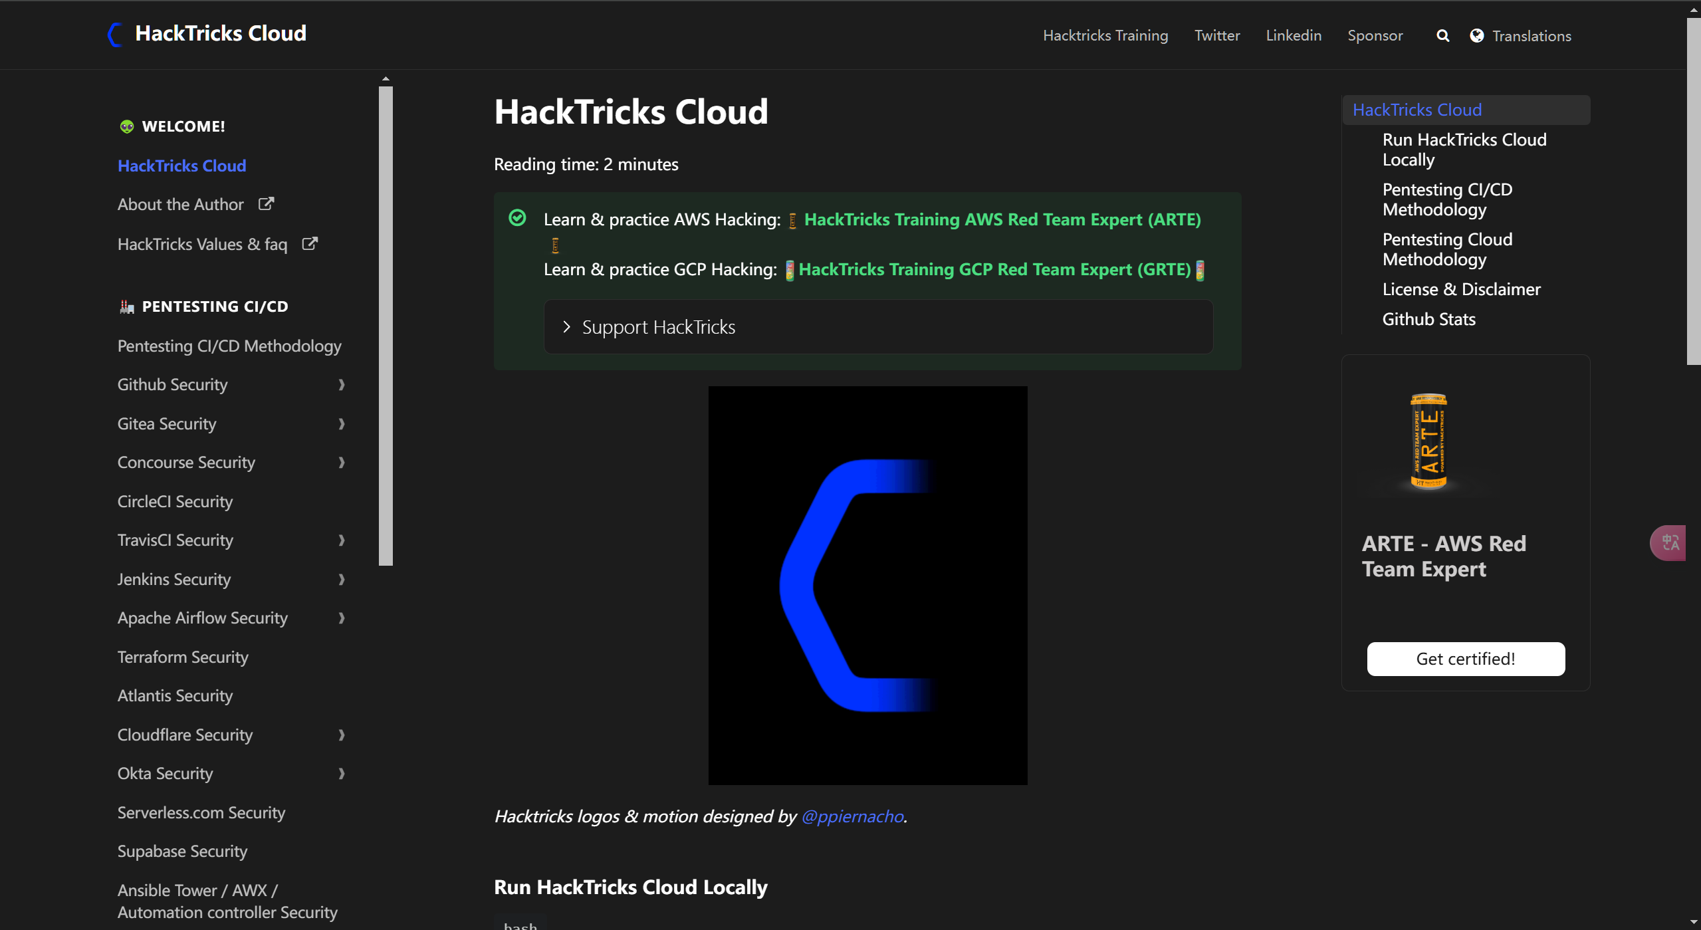Click the HackTricks Cloud logo in the header
This screenshot has width=1701, height=930.
coord(116,34)
